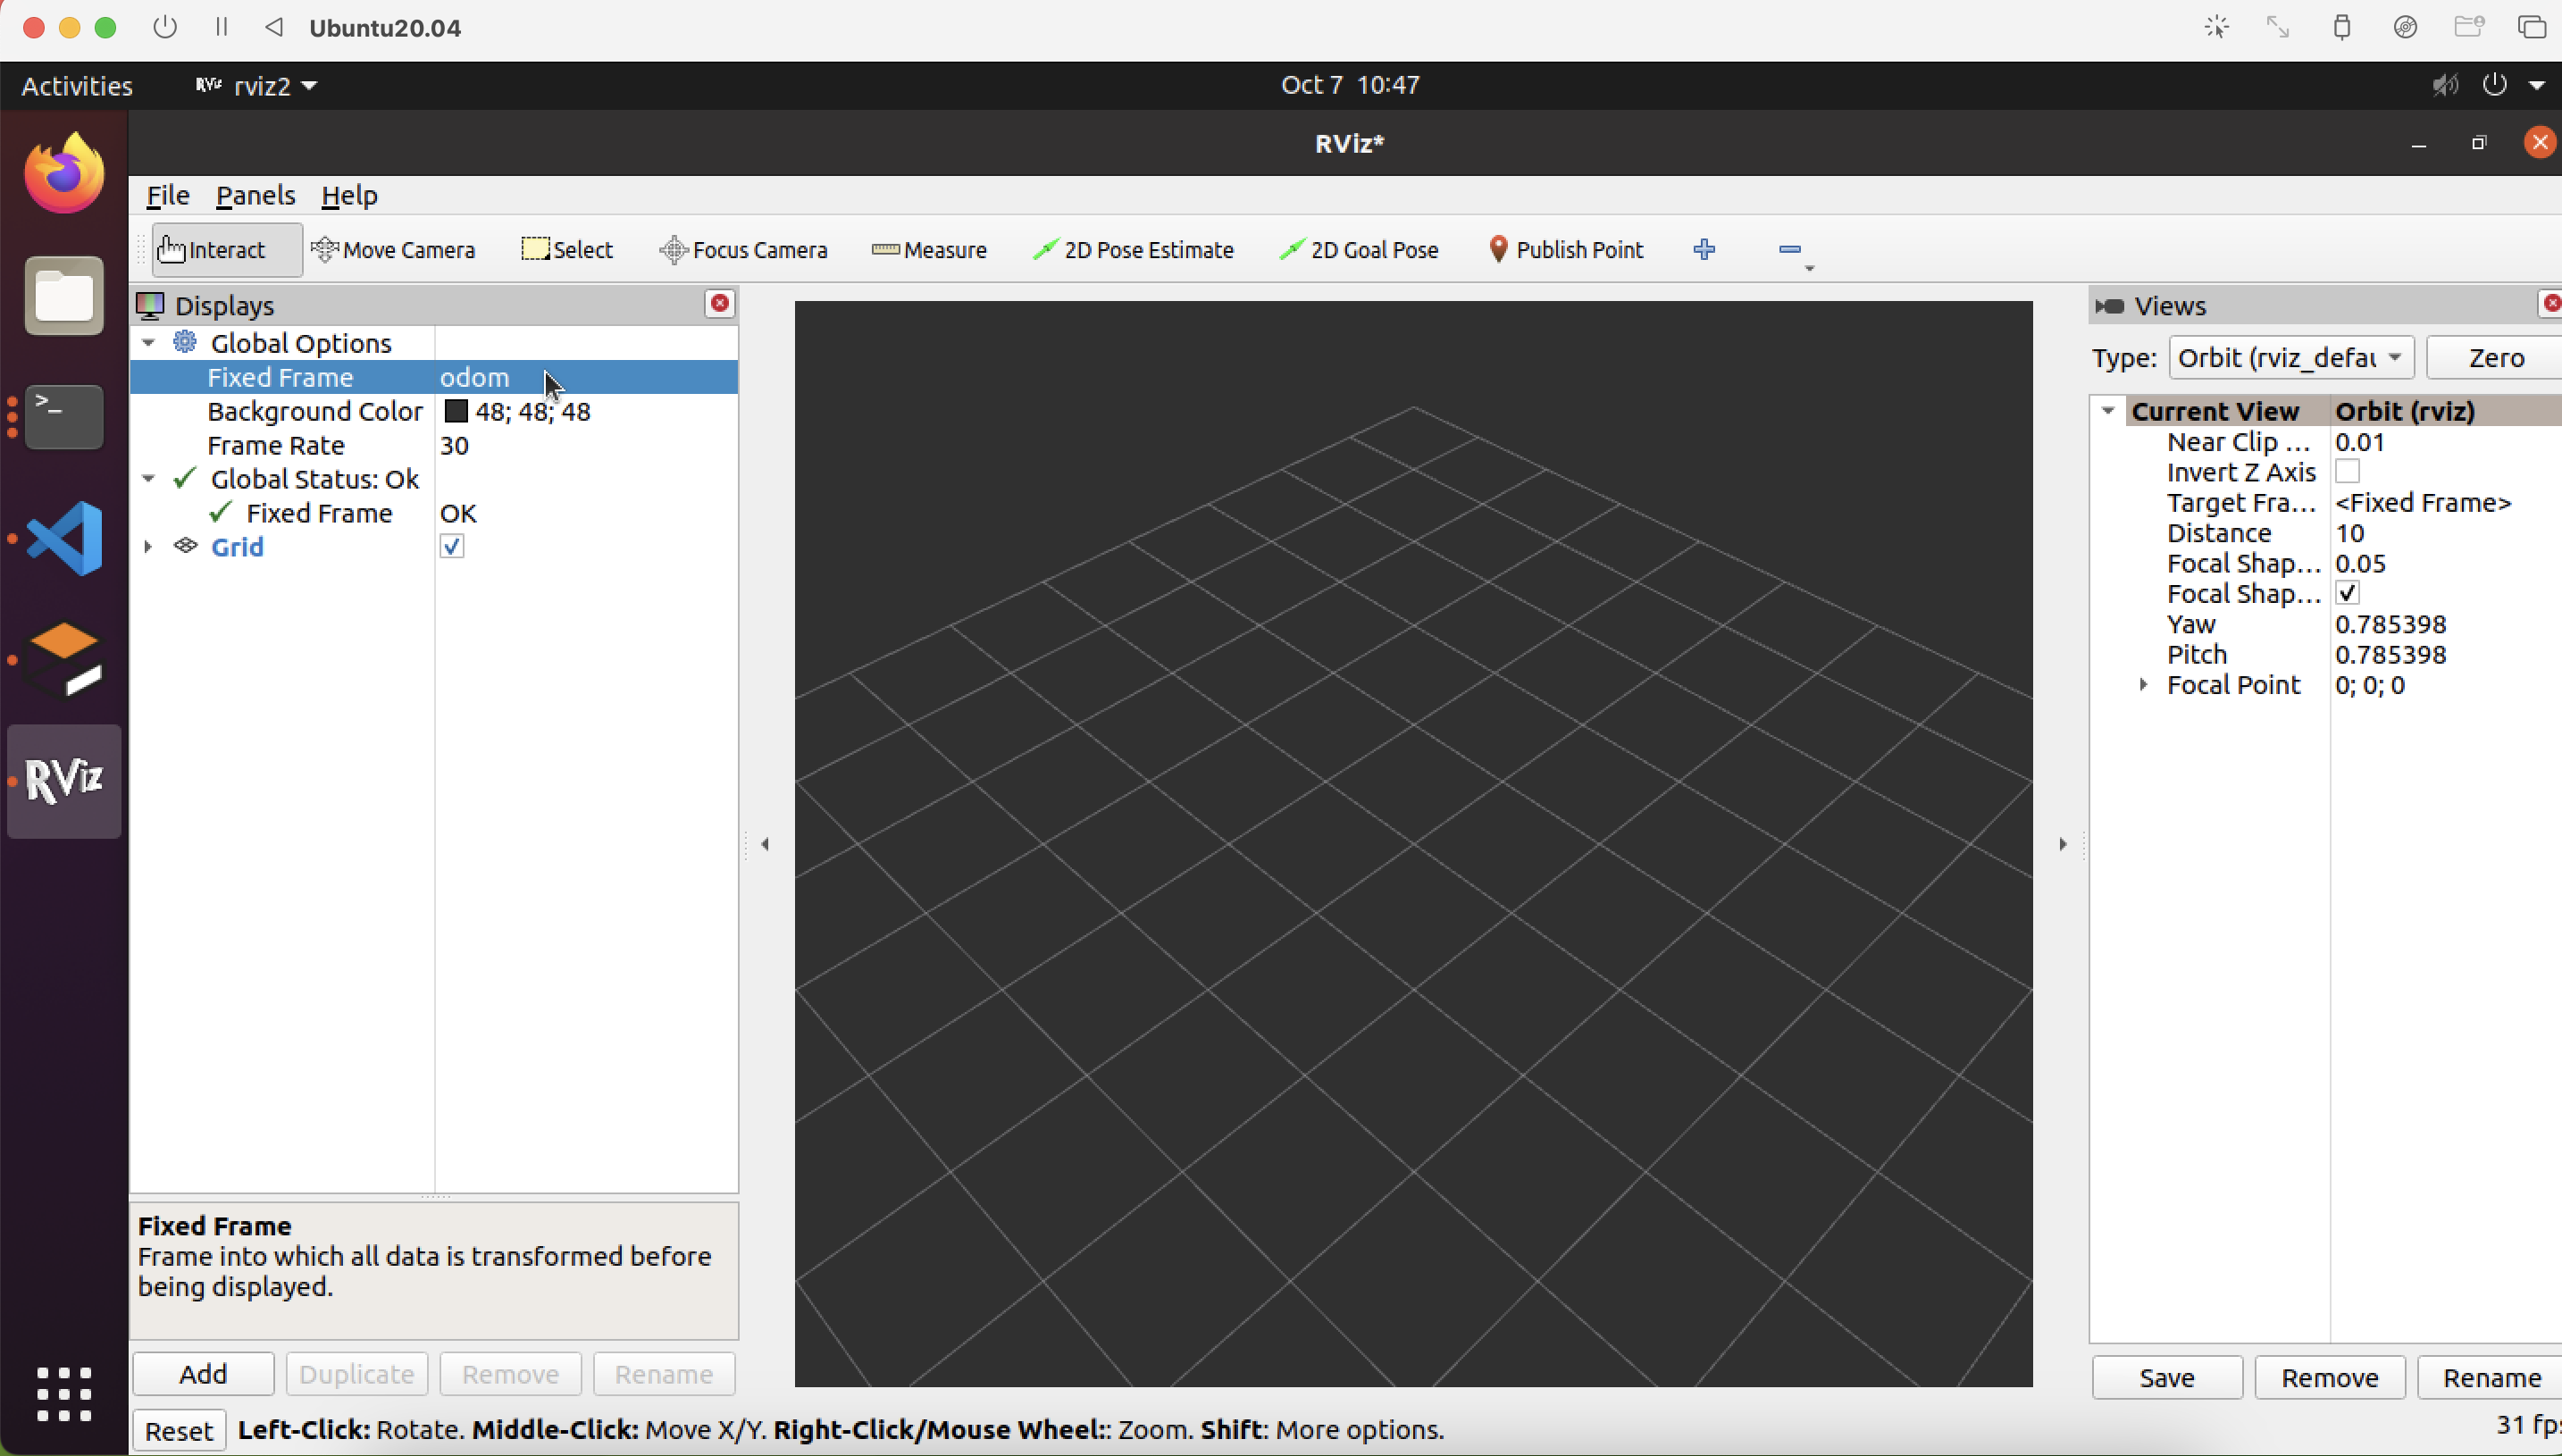Select the Focus Camera tool
Image resolution: width=2562 pixels, height=1456 pixels.
(x=742, y=248)
